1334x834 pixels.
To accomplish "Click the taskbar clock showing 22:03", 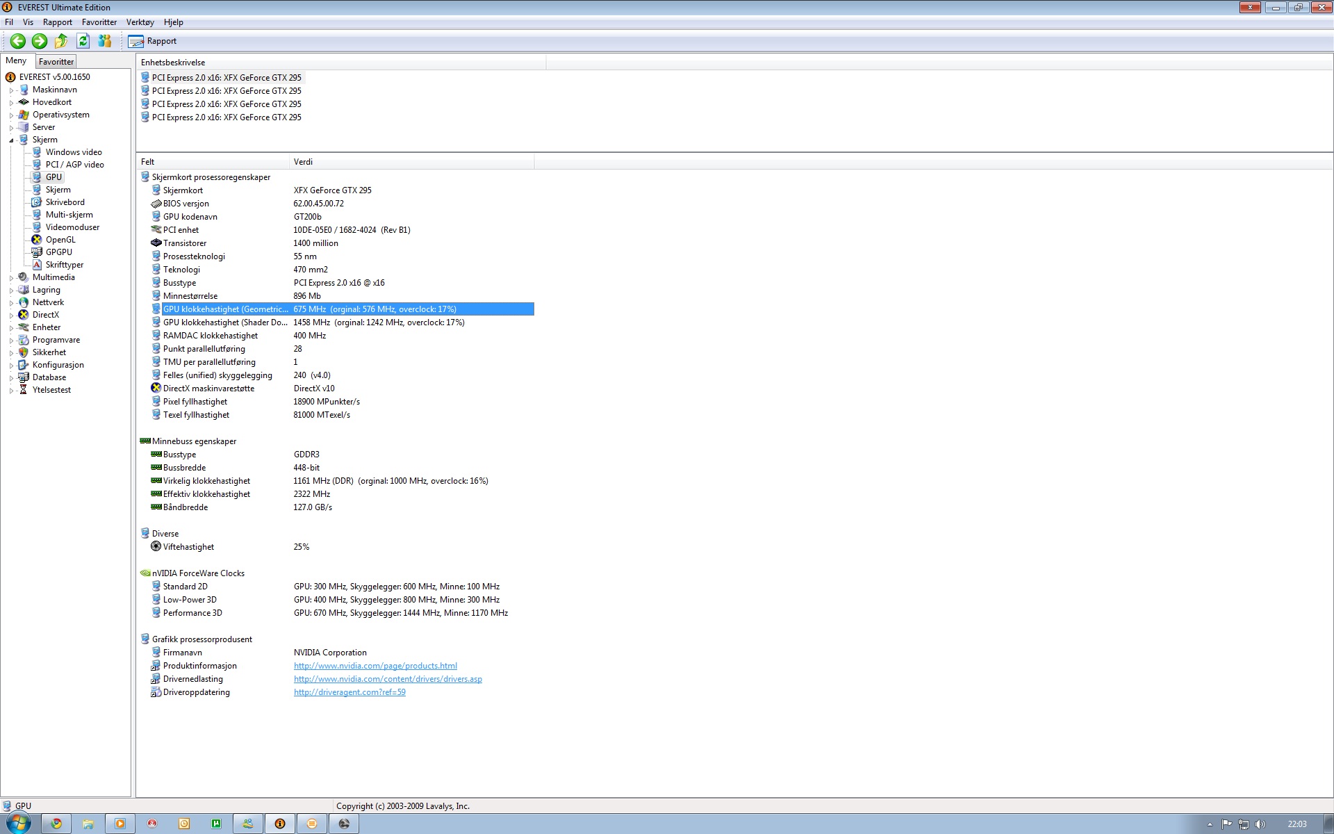I will (x=1296, y=824).
